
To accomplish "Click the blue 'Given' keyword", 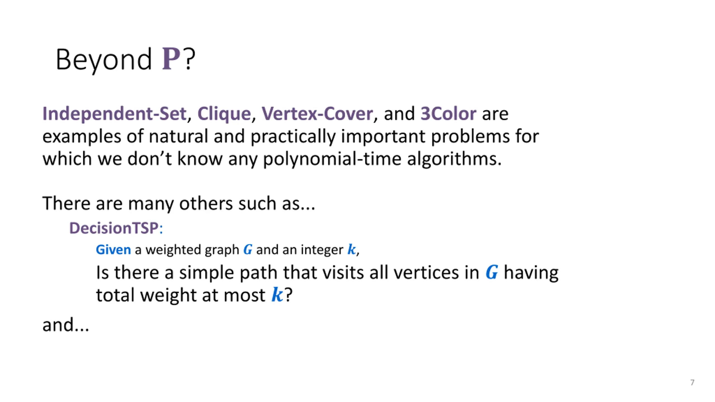I will [113, 250].
